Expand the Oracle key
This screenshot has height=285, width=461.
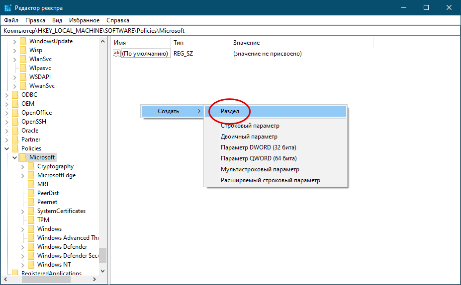tap(7, 131)
